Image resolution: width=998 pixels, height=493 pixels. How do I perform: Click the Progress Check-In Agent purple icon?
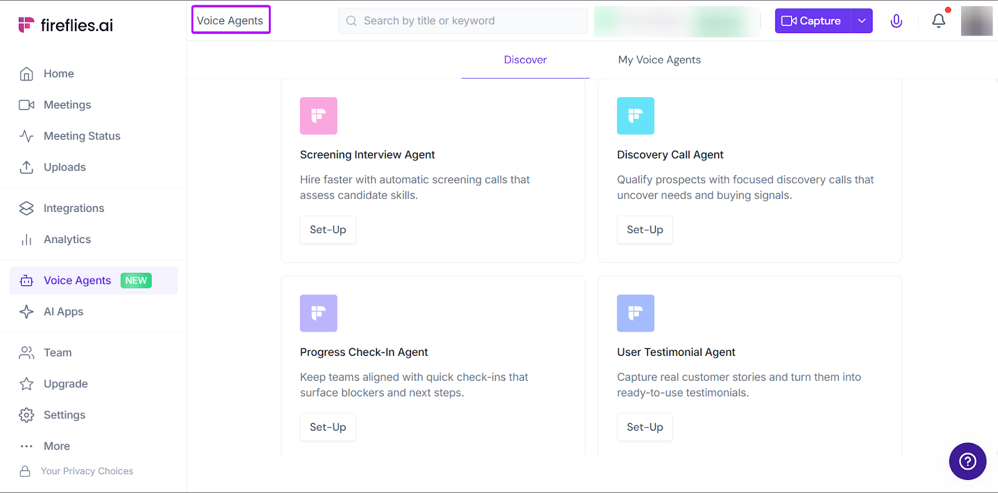pos(319,314)
